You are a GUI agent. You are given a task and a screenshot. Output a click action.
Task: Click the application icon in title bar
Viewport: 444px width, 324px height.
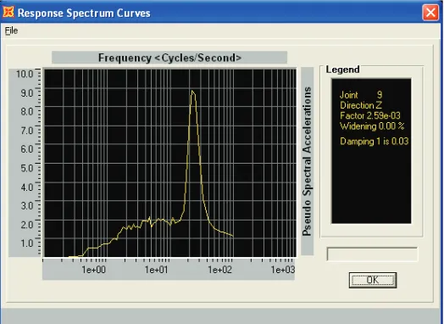click(8, 12)
